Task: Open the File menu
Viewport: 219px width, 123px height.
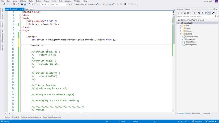Action: click(x=3, y=1)
